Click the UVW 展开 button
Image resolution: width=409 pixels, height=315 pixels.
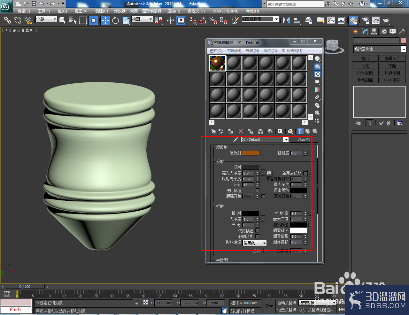coord(392,80)
